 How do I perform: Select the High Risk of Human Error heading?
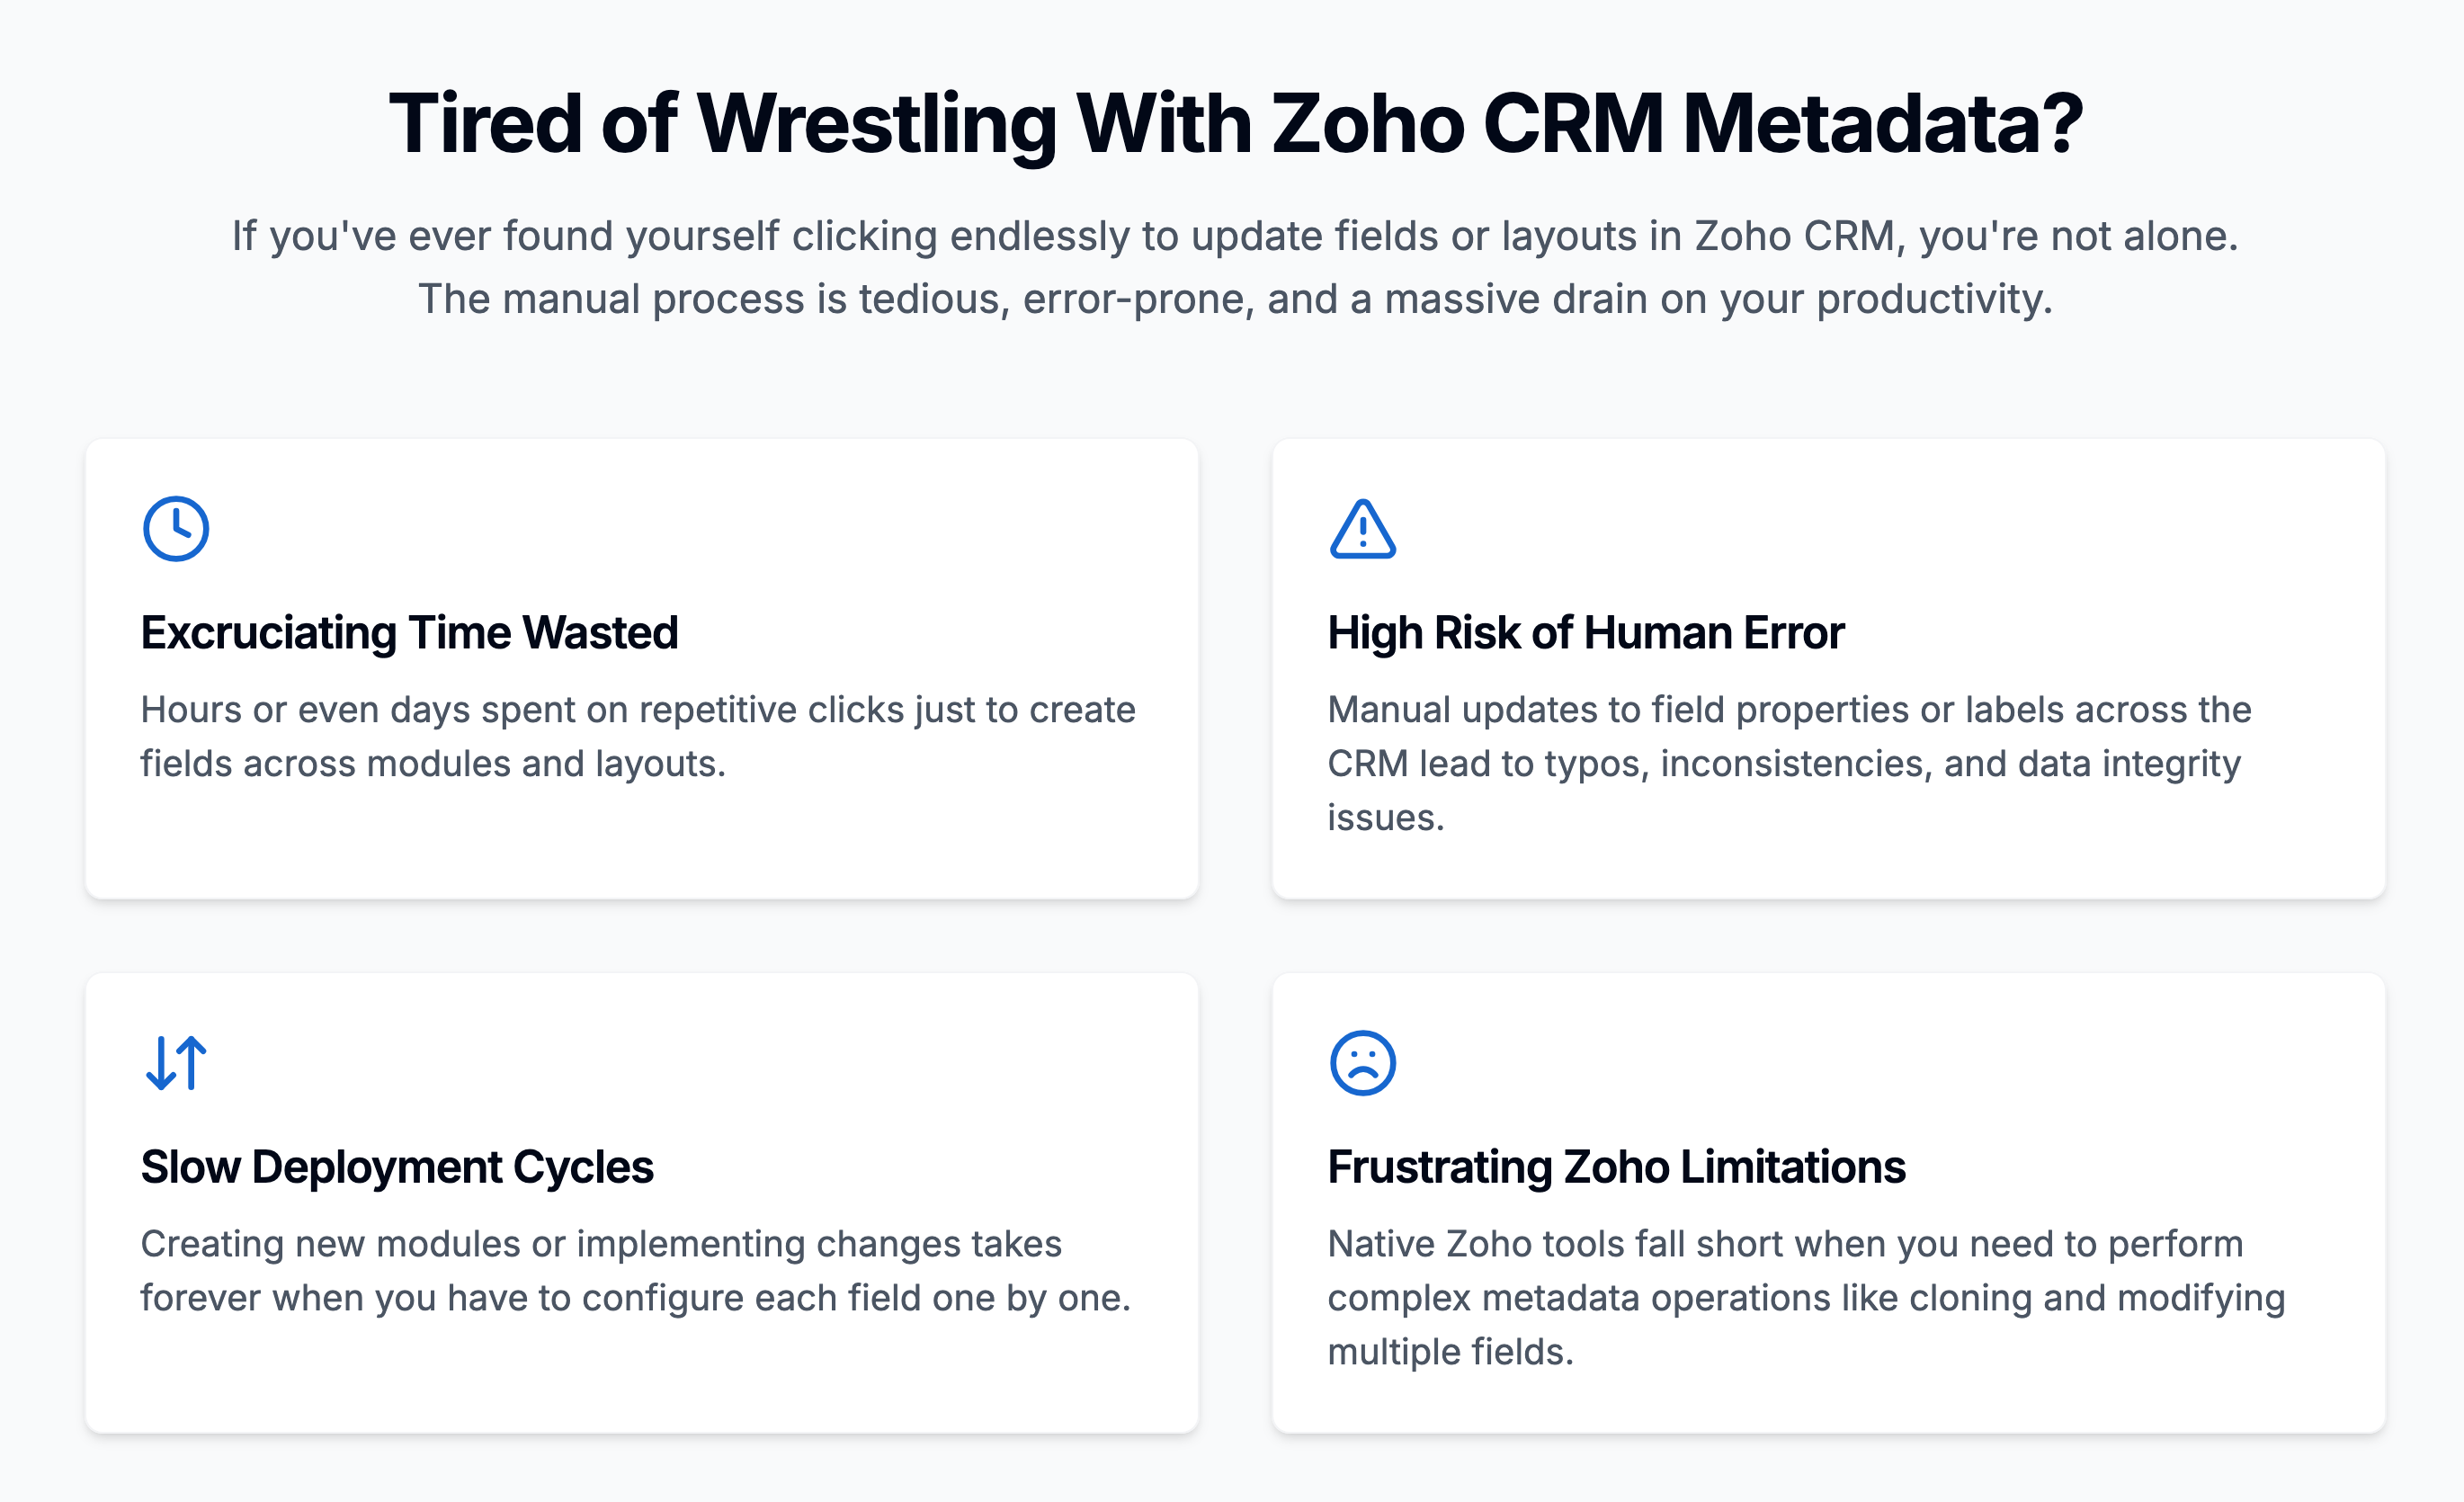1585,633
